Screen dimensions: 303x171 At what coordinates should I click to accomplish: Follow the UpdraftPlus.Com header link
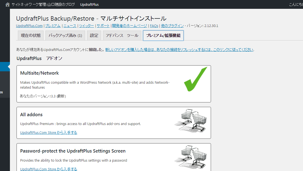coord(29,26)
